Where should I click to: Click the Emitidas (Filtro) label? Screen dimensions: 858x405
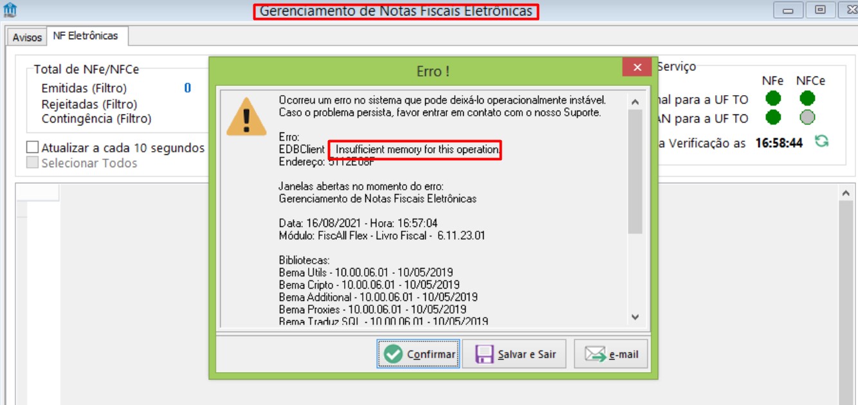[84, 88]
